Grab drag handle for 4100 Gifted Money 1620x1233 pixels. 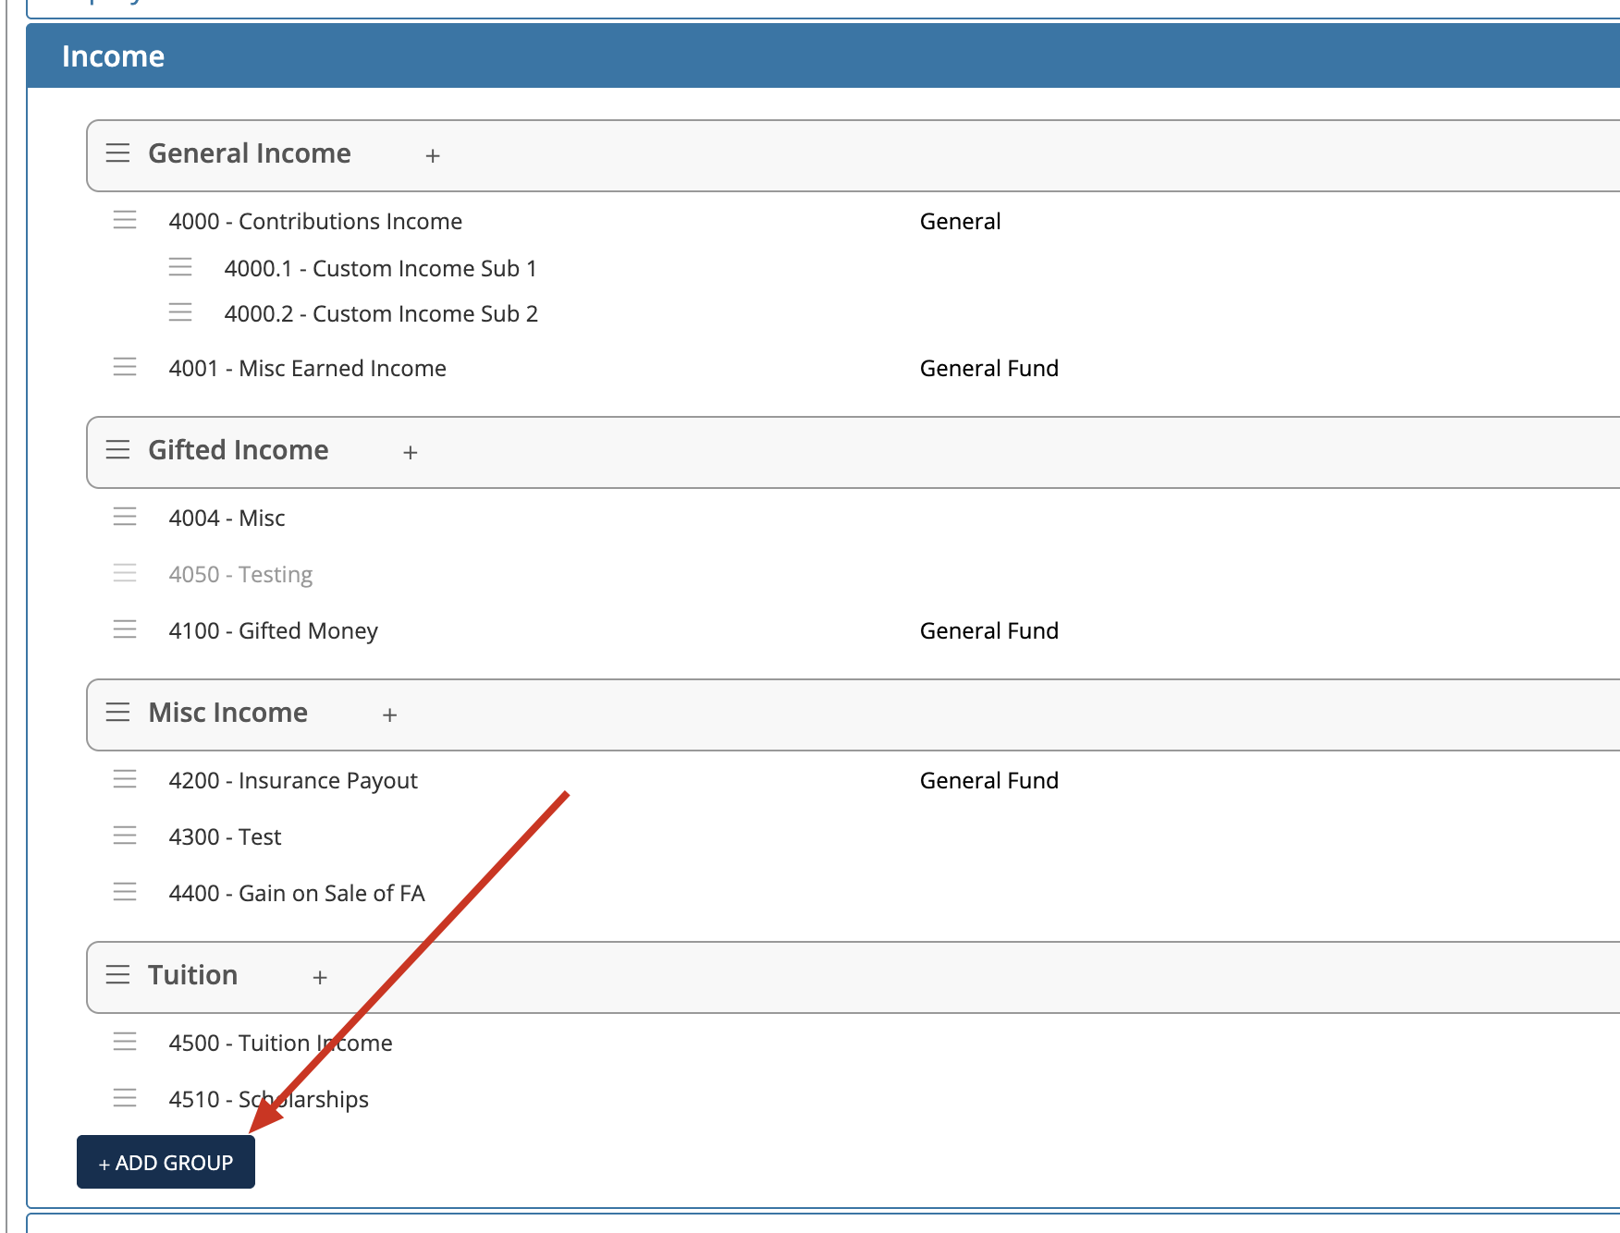click(x=125, y=629)
